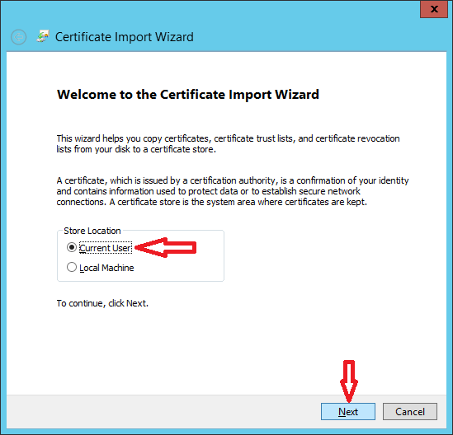Click the 'Store Location' group label
453x435 pixels.
(x=92, y=231)
